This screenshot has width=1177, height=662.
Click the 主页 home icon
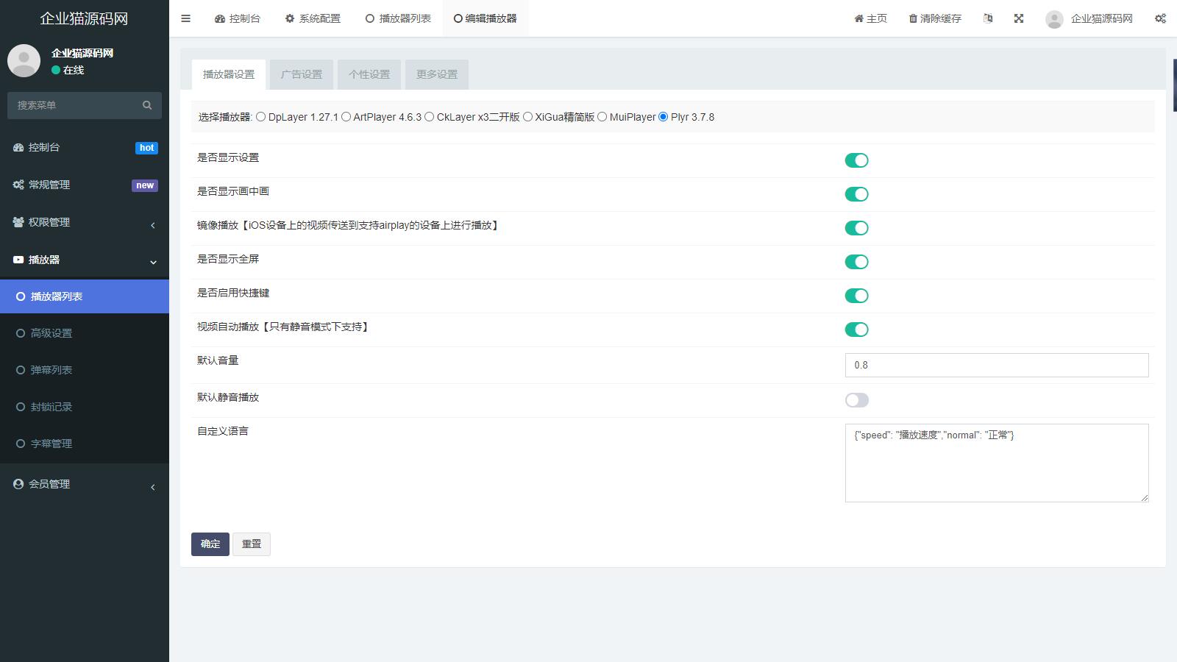858,18
